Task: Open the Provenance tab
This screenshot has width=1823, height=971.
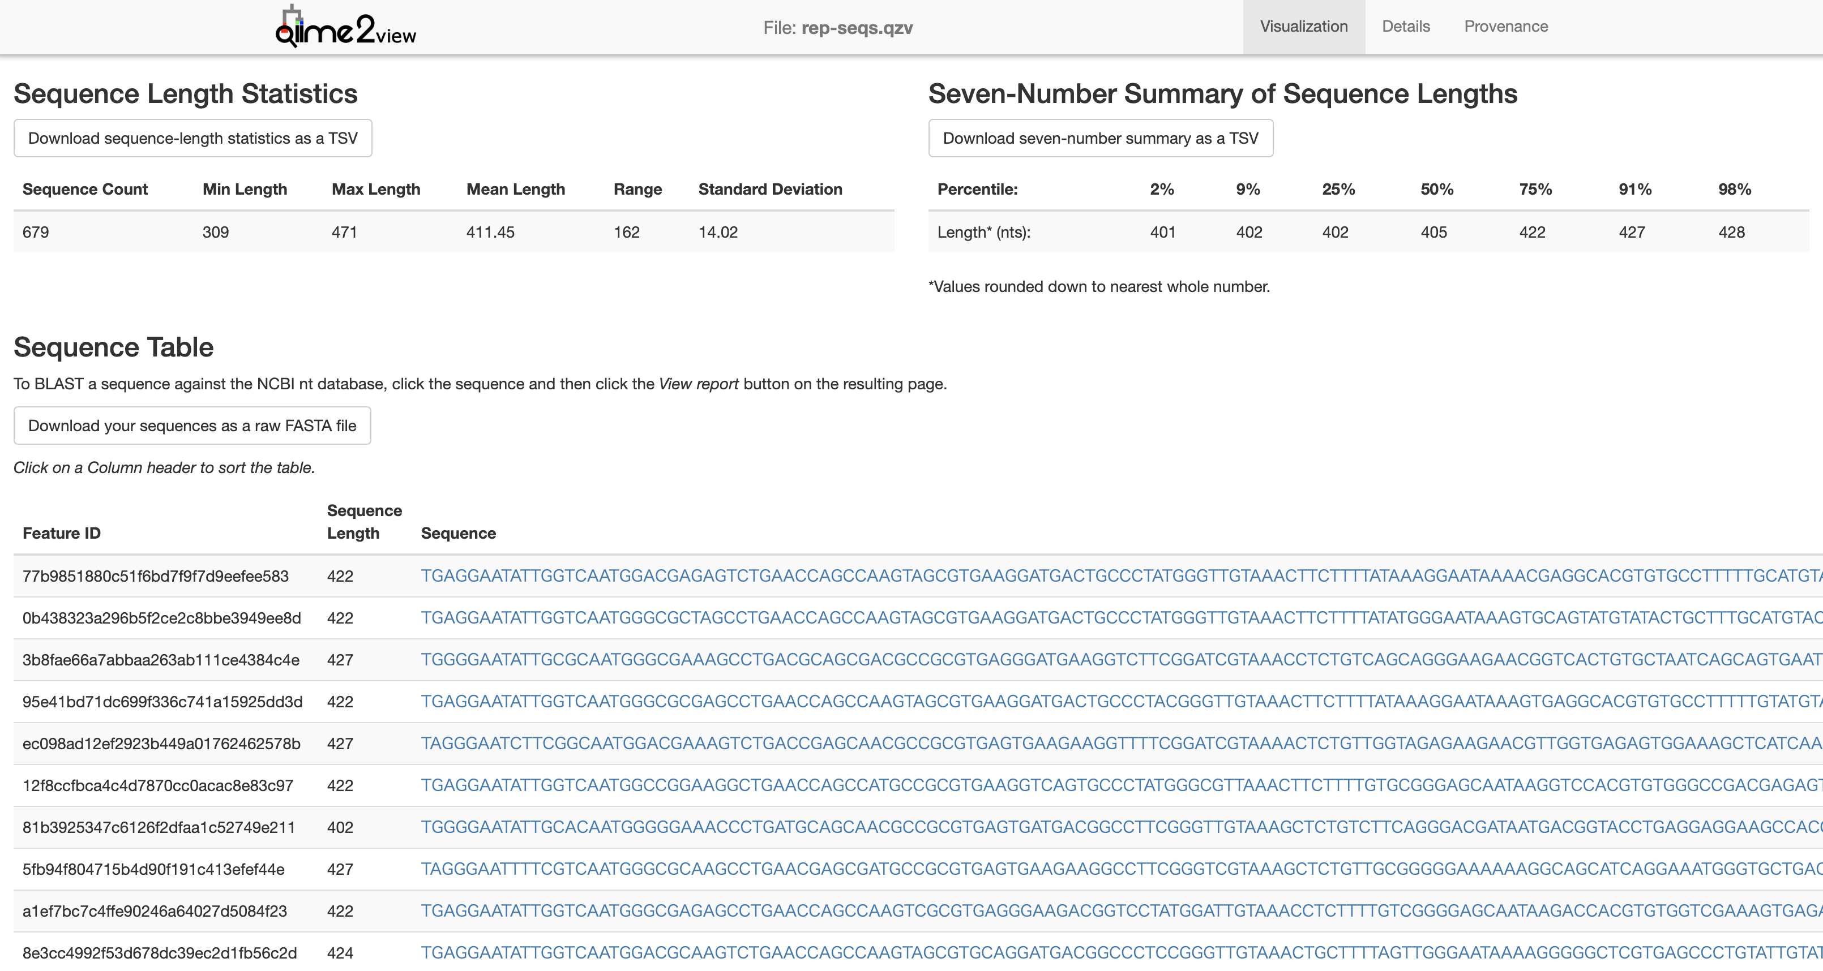Action: point(1505,27)
